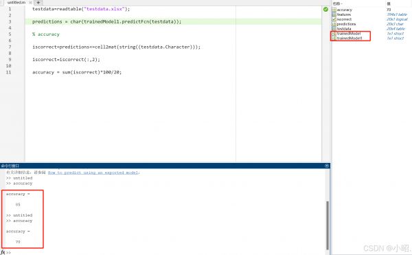
Task: Open the 20x1 logical value link
Action: pyautogui.click(x=397, y=19)
